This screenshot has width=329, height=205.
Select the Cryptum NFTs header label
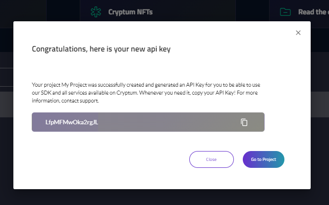click(x=130, y=12)
